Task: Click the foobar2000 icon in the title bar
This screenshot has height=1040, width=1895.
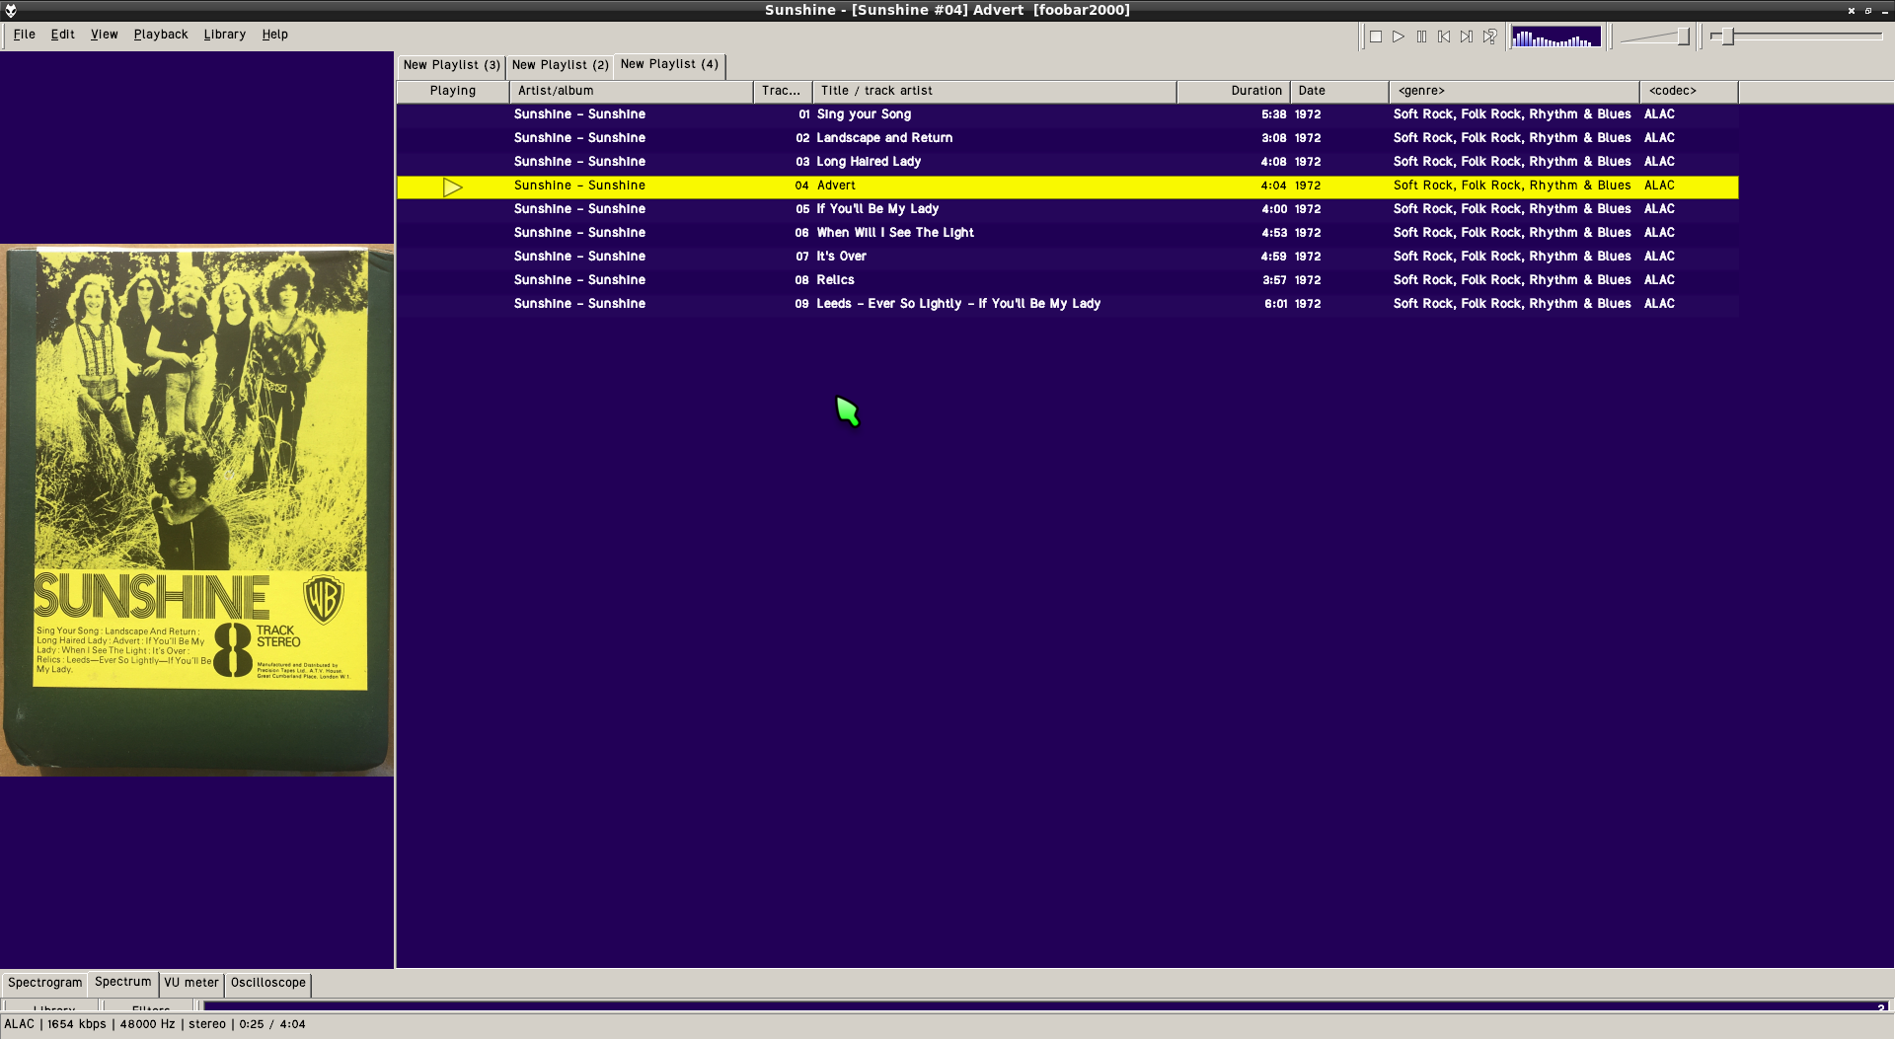Action: click(x=11, y=11)
